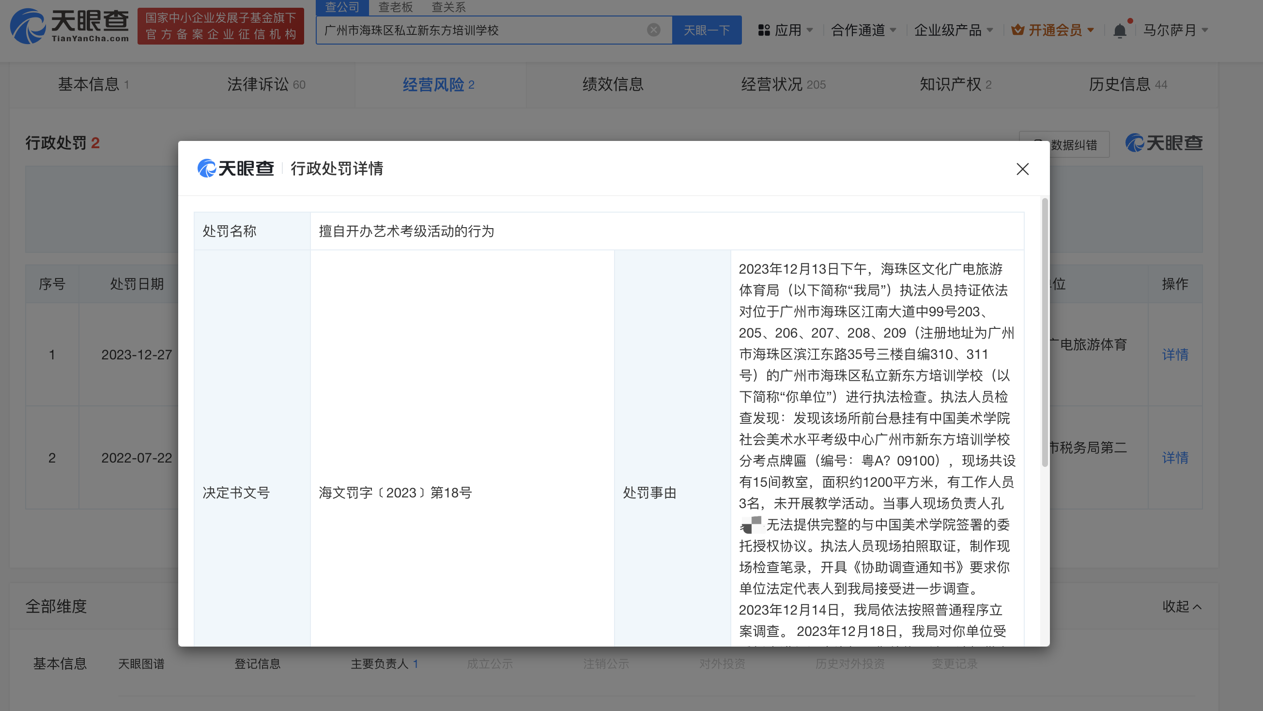Click the 天眼查 watermark logo beside 数据纠错

pos(1164,143)
